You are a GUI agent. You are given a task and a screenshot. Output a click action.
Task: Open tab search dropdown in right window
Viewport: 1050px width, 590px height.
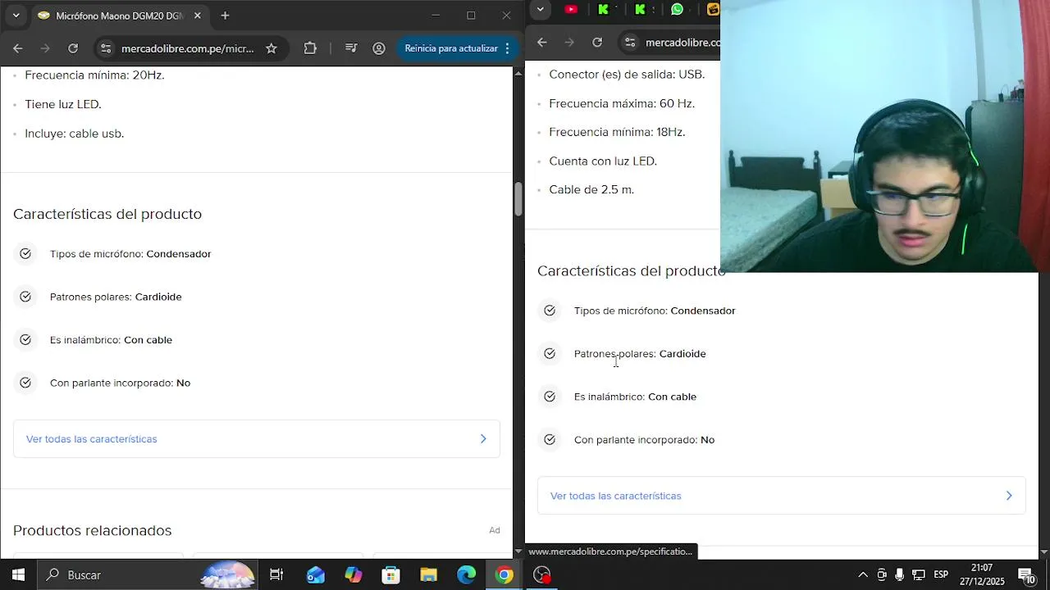coord(540,10)
